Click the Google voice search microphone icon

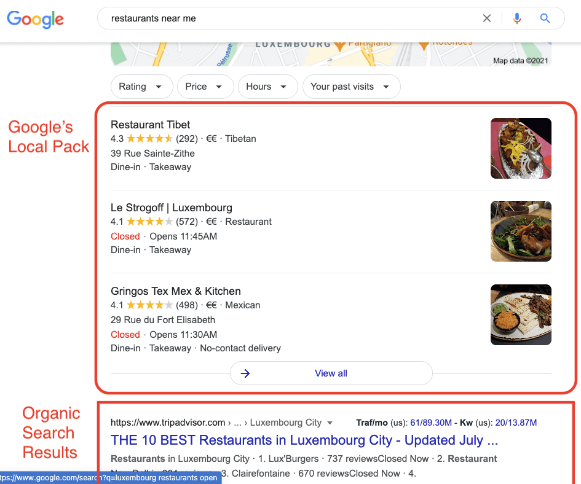(517, 18)
